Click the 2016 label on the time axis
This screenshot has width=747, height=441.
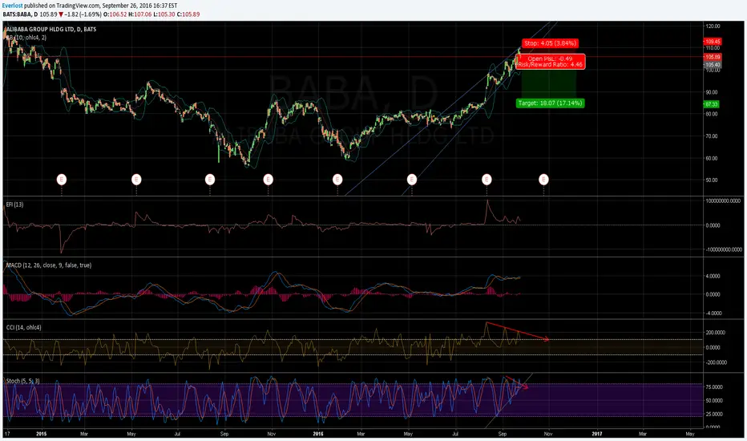click(x=318, y=434)
